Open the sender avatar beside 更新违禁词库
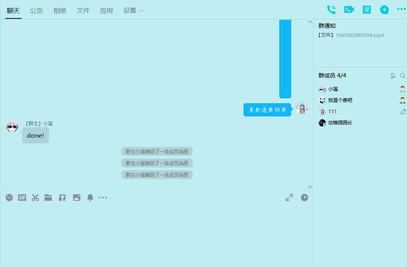This screenshot has height=267, width=407. click(302, 108)
